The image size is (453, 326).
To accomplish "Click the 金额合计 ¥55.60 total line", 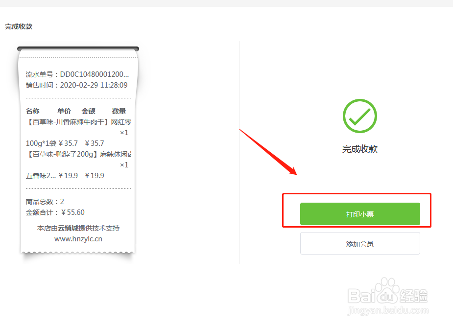I will coord(55,212).
